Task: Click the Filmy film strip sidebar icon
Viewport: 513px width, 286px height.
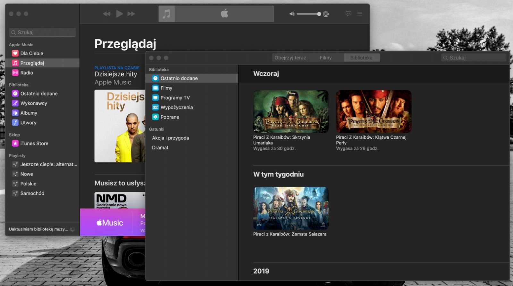Action: 155,88
